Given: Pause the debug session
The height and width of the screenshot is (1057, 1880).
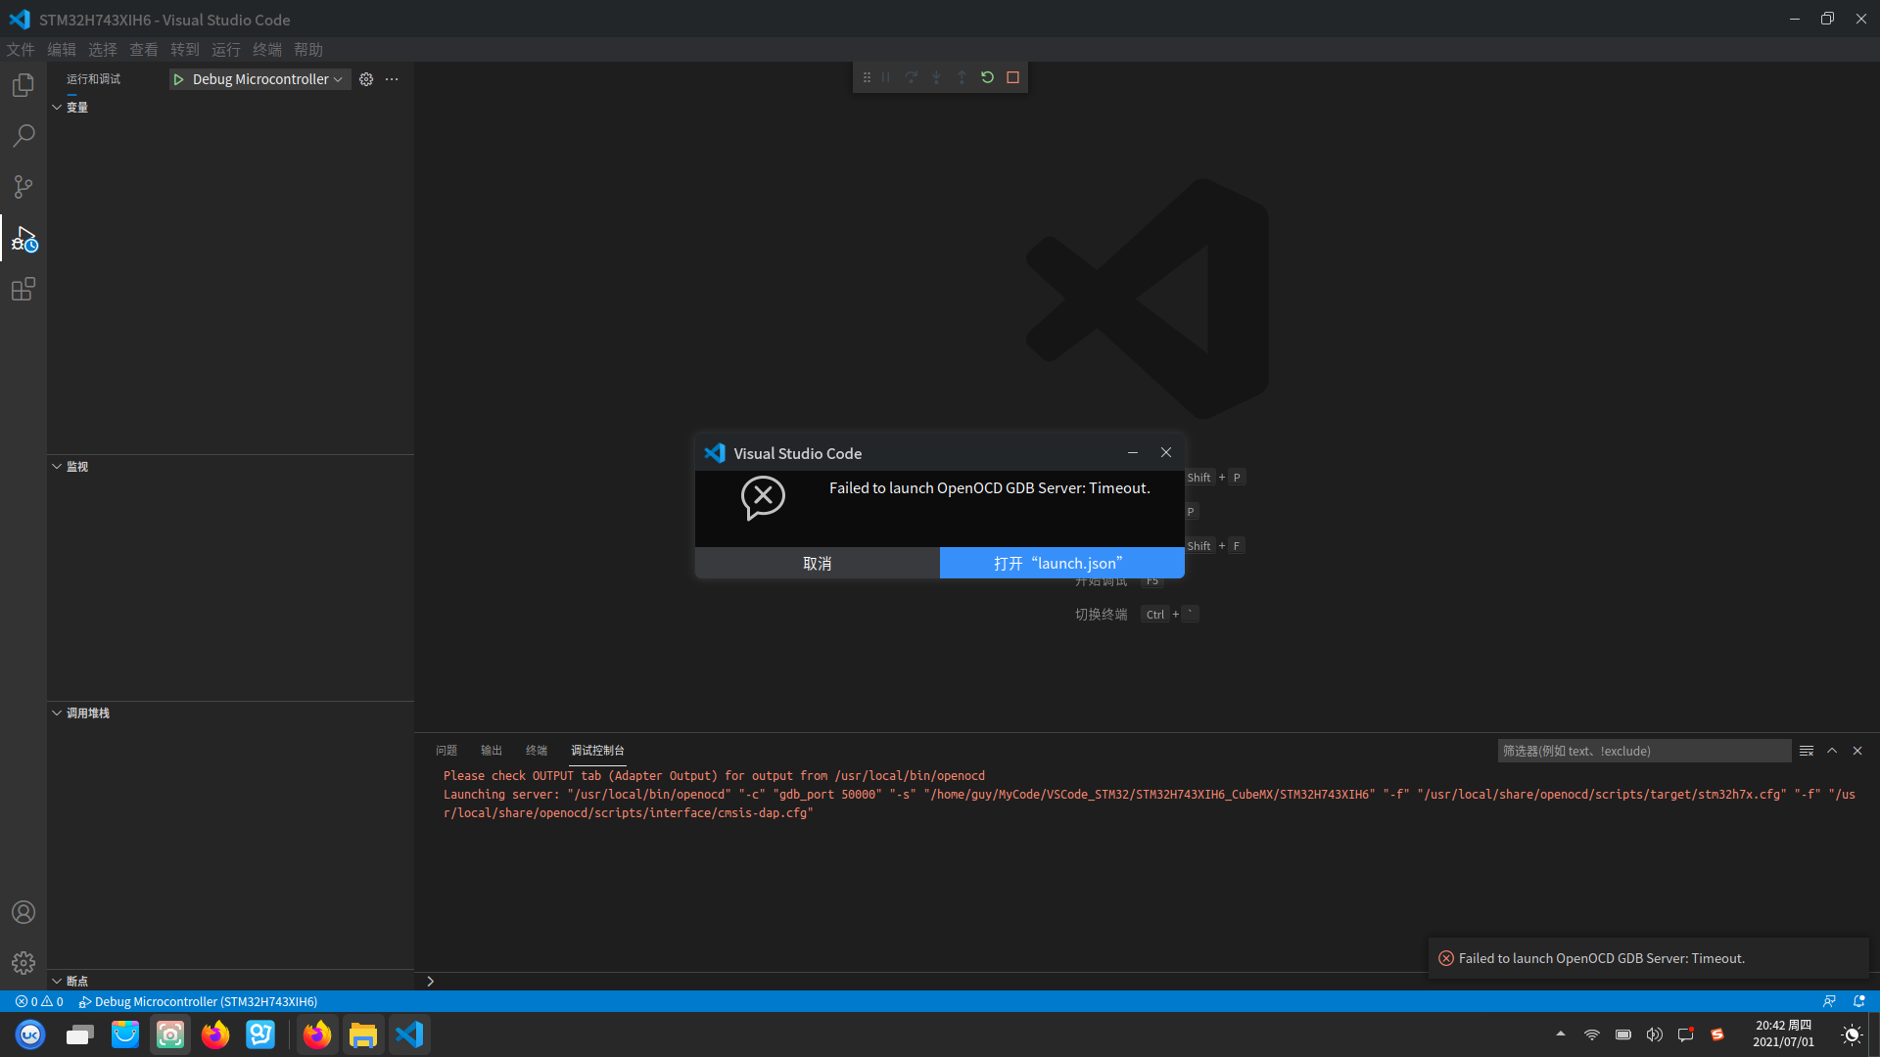Looking at the screenshot, I should point(886,77).
